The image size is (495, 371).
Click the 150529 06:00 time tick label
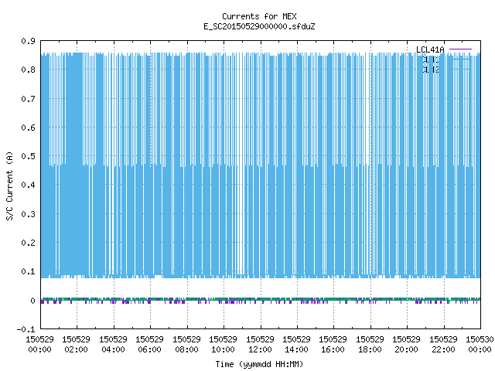click(x=149, y=345)
